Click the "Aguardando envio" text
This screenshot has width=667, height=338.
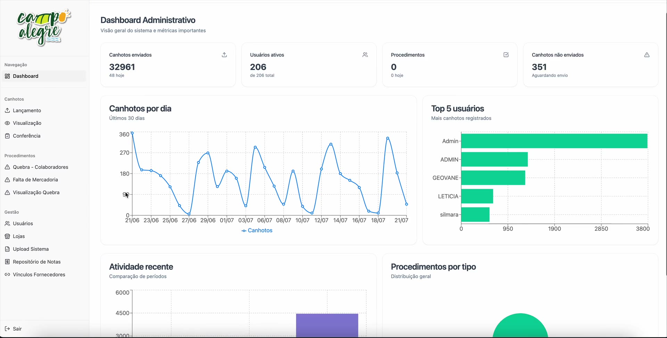click(x=550, y=75)
